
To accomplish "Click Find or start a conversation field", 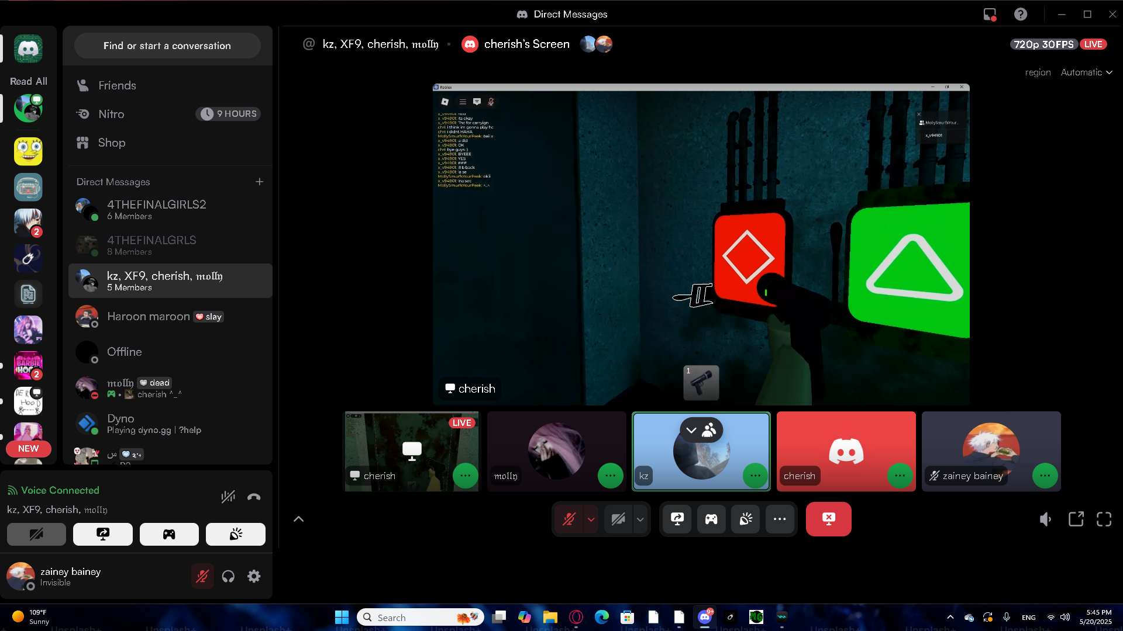I will pos(167,46).
